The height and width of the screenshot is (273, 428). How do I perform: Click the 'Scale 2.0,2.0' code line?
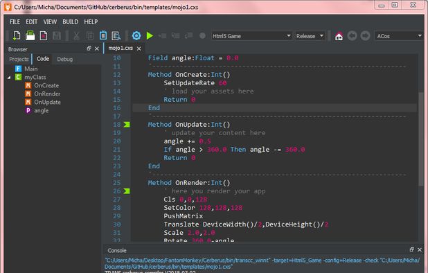(189, 233)
